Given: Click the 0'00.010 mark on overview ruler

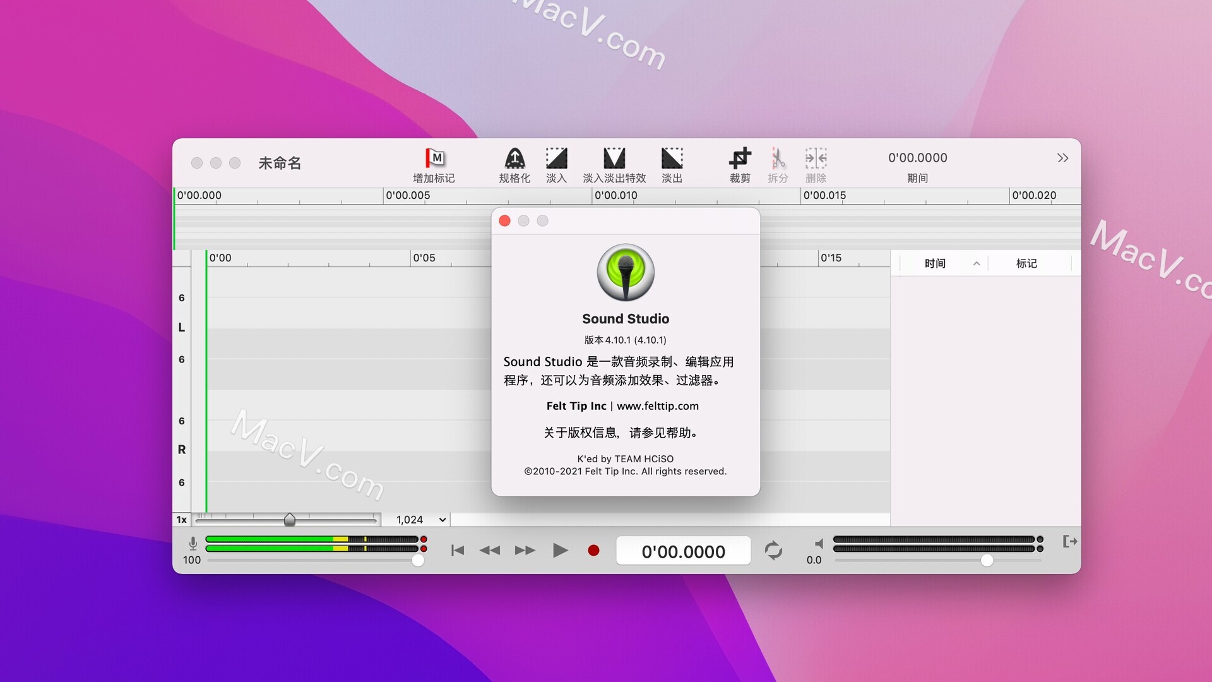Looking at the screenshot, I should 616,195.
